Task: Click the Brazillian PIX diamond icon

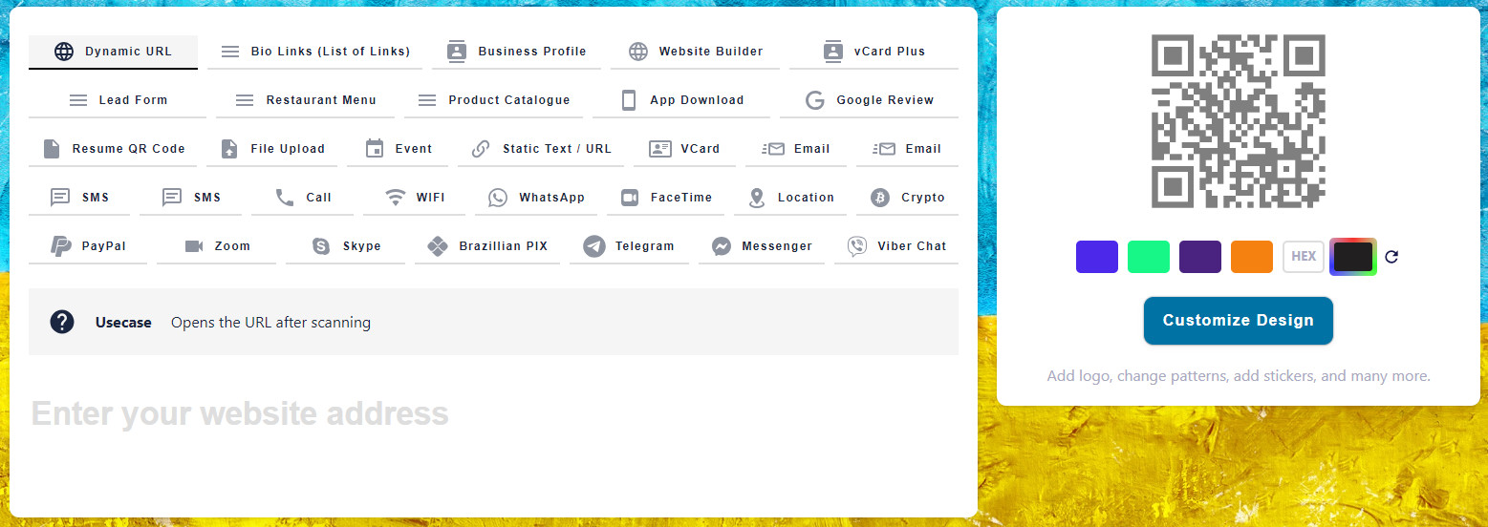Action: pyautogui.click(x=438, y=246)
